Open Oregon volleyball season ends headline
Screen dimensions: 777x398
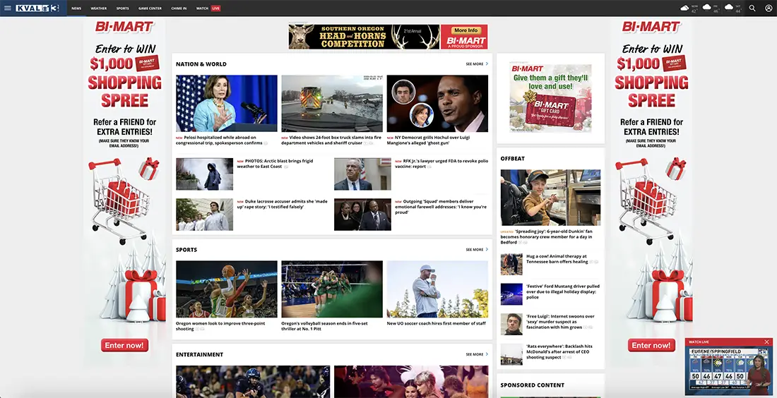[325, 326]
